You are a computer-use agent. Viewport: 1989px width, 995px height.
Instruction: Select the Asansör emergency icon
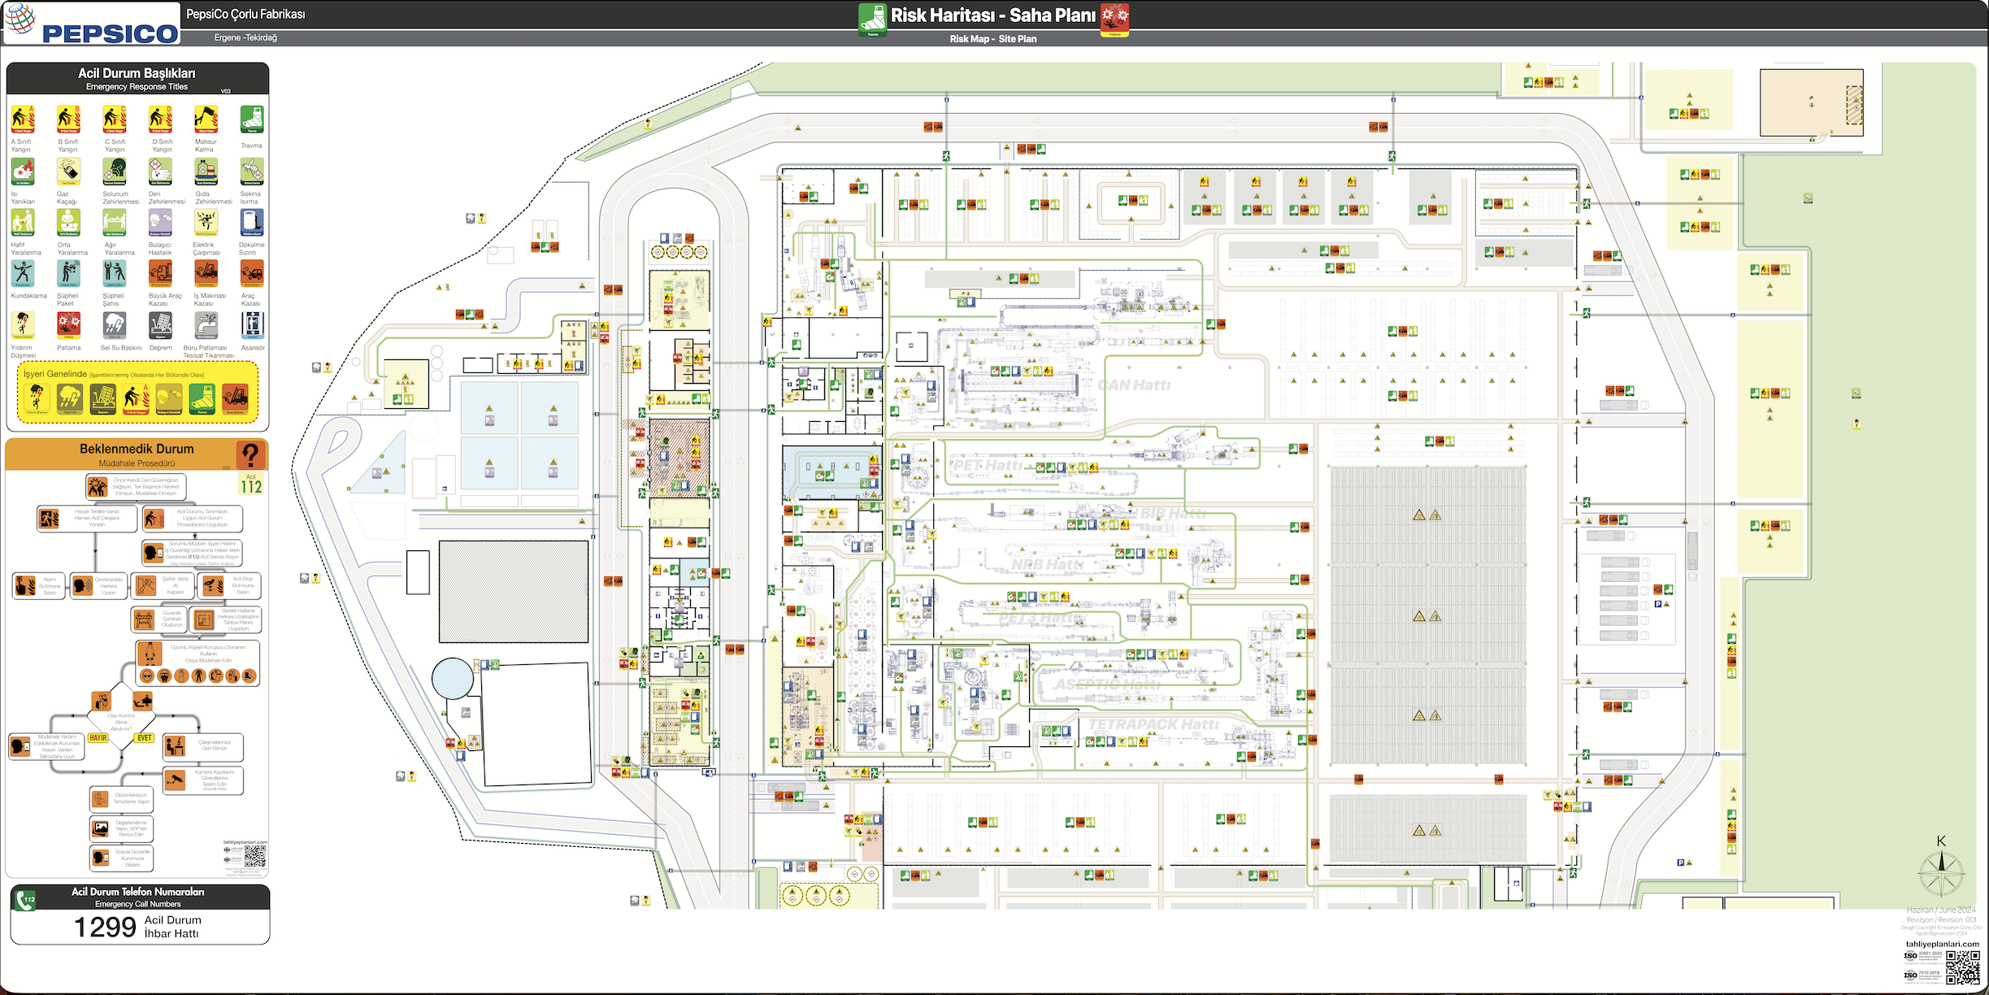pos(252,325)
